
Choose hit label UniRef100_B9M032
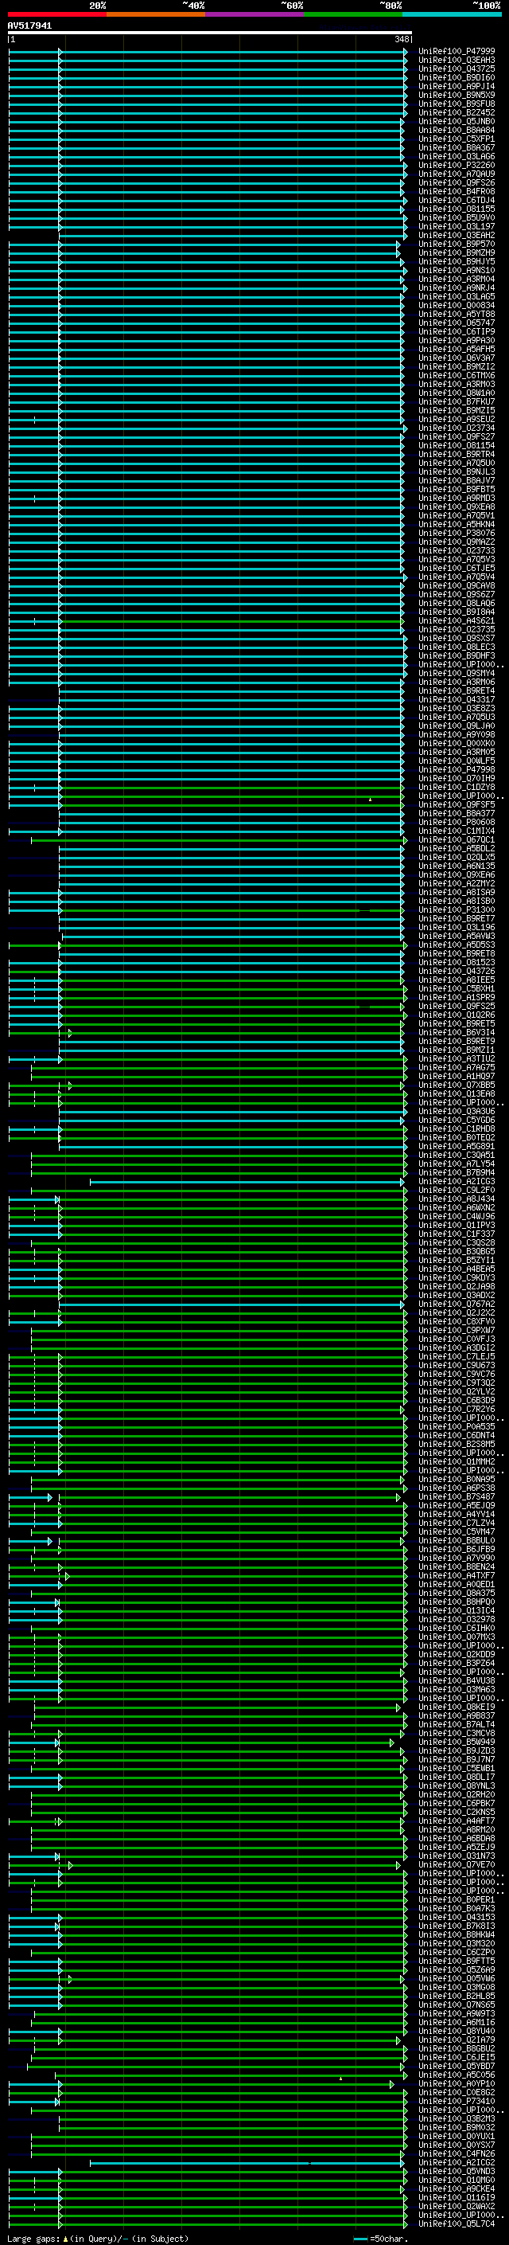457,2126
